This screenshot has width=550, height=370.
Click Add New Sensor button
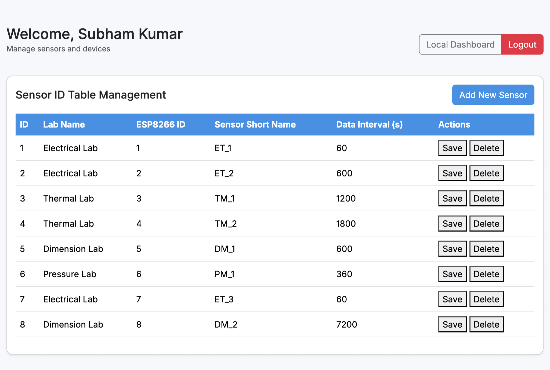[x=493, y=95]
